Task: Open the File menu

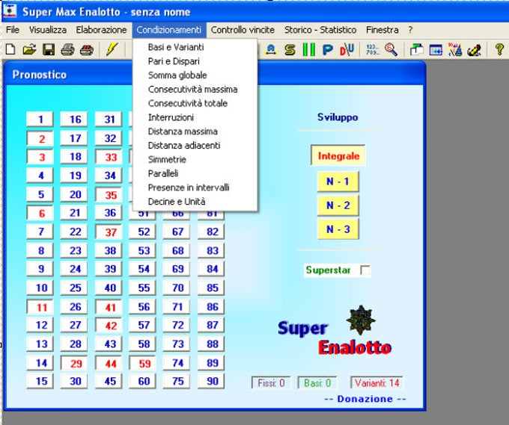Action: (x=13, y=30)
